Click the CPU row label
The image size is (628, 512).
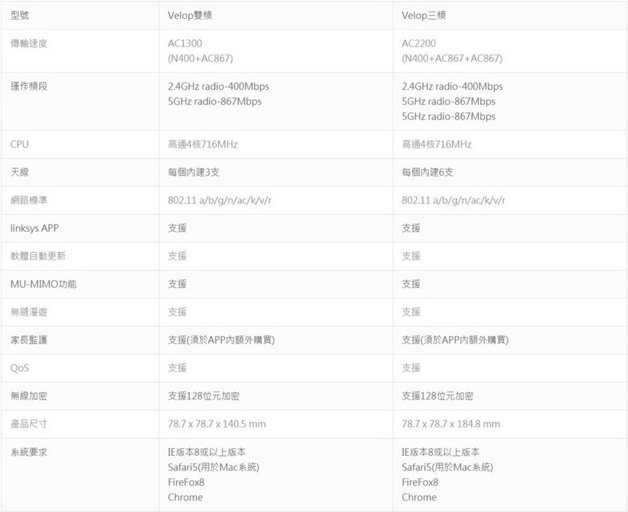click(x=20, y=144)
